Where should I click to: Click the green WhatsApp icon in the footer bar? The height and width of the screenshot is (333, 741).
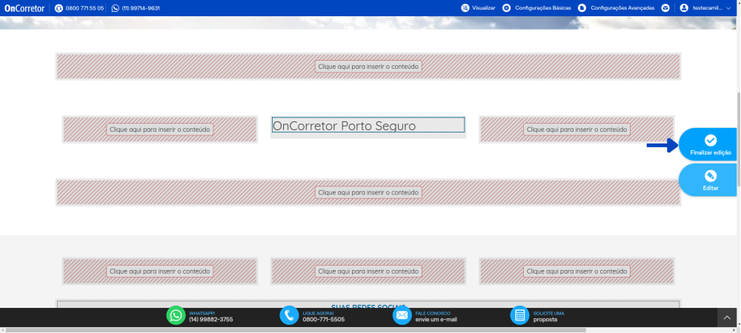pos(176,315)
